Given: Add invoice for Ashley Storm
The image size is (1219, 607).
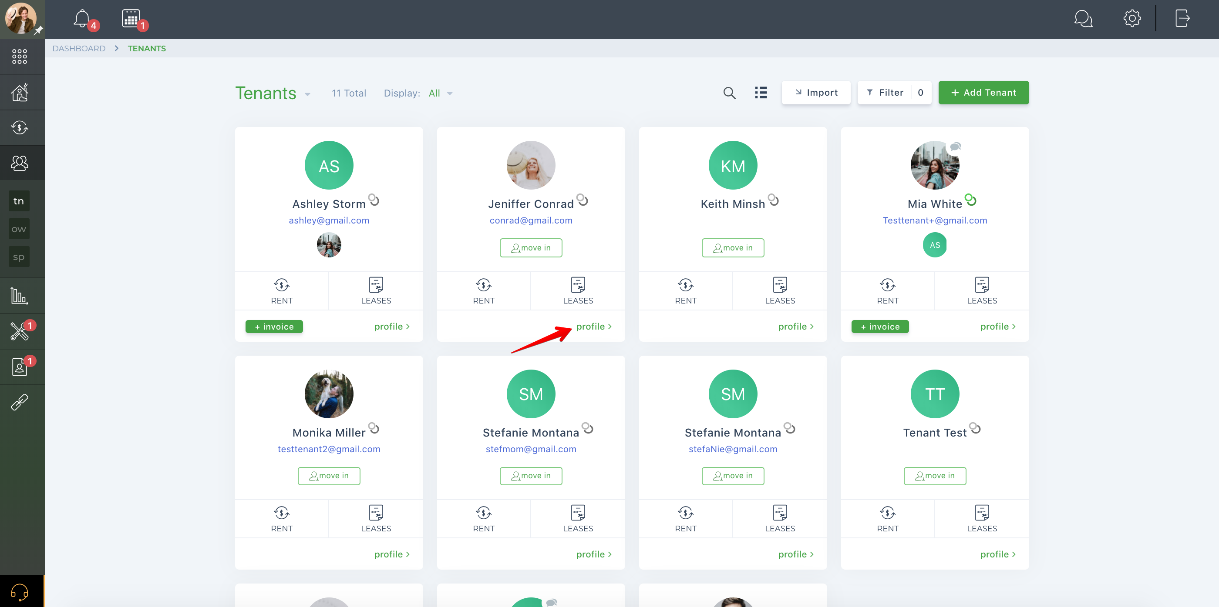Looking at the screenshot, I should pyautogui.click(x=274, y=326).
